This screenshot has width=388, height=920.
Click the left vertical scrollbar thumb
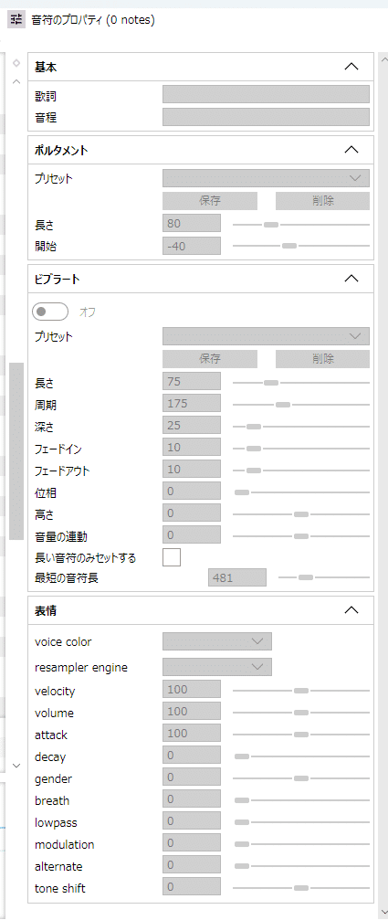coord(16,450)
